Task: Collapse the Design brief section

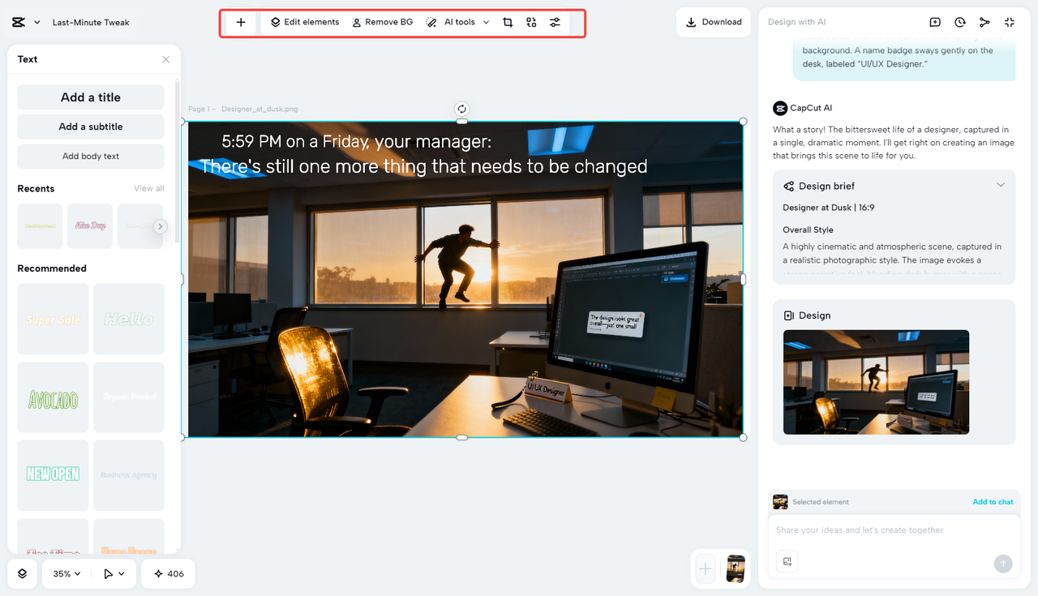Action: click(1000, 185)
